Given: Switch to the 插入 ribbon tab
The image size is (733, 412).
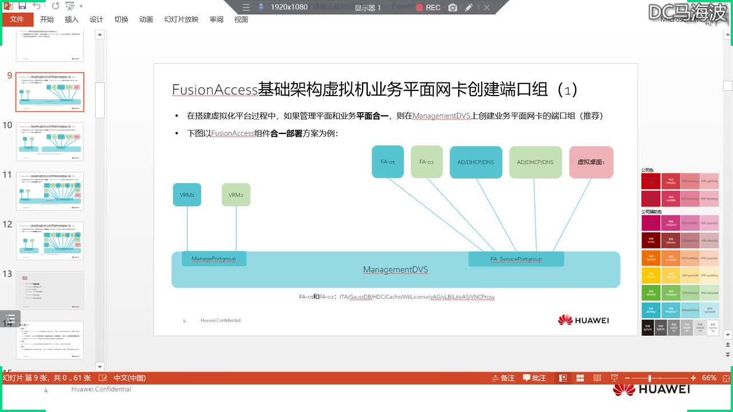Looking at the screenshot, I should pyautogui.click(x=72, y=19).
